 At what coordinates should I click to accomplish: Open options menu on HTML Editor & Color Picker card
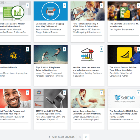pyautogui.click(x=101, y=5)
